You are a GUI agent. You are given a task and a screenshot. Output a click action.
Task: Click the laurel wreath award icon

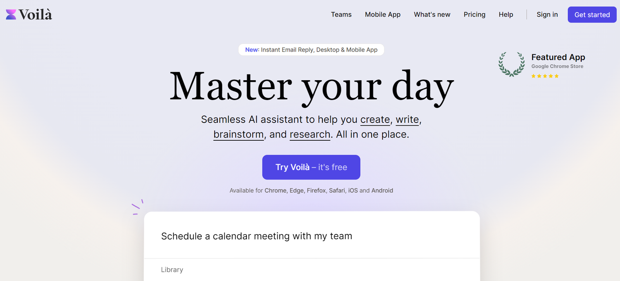click(511, 64)
